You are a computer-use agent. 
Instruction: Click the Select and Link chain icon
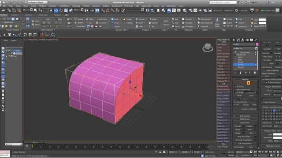point(9,11)
